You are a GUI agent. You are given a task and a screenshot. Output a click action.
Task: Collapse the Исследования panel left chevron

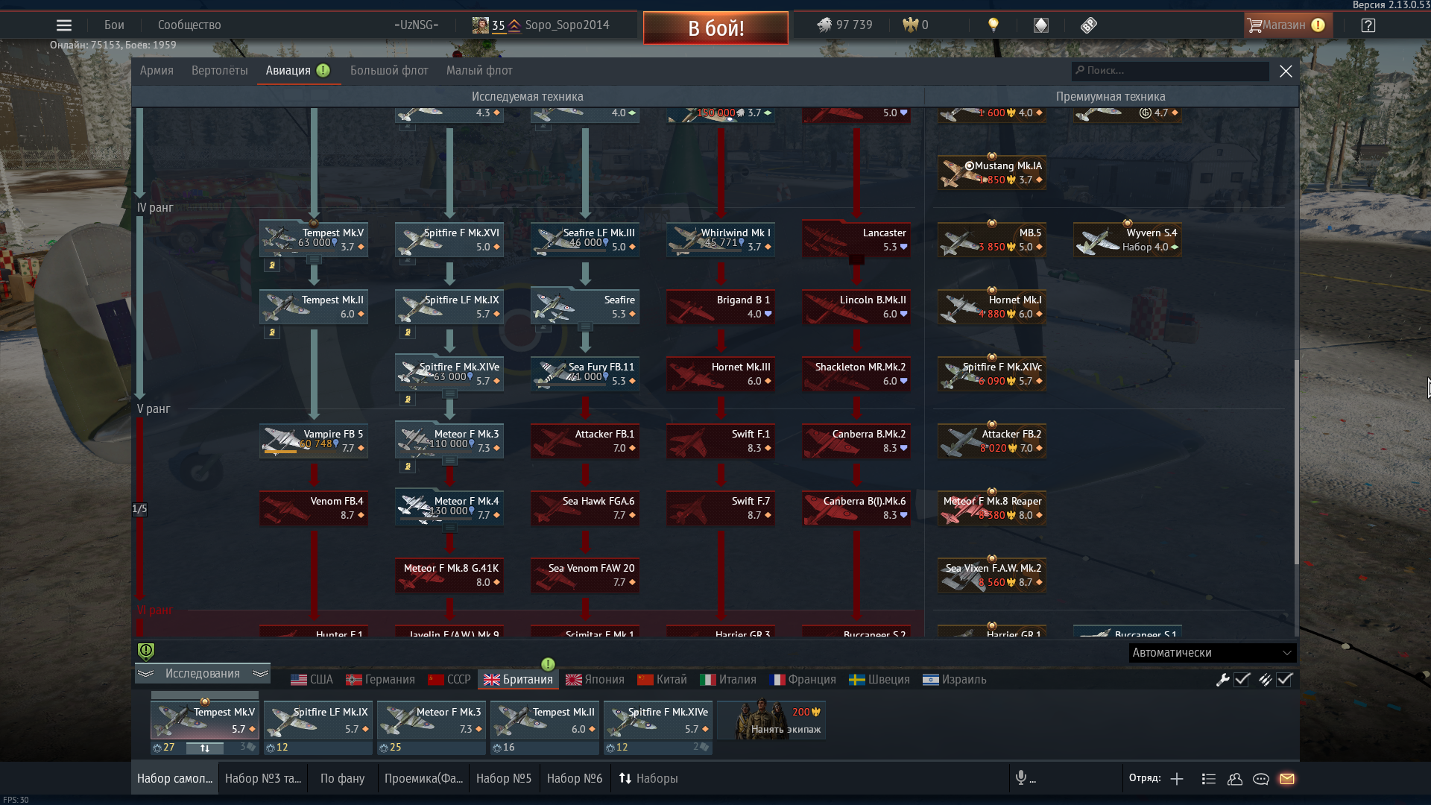[145, 674]
